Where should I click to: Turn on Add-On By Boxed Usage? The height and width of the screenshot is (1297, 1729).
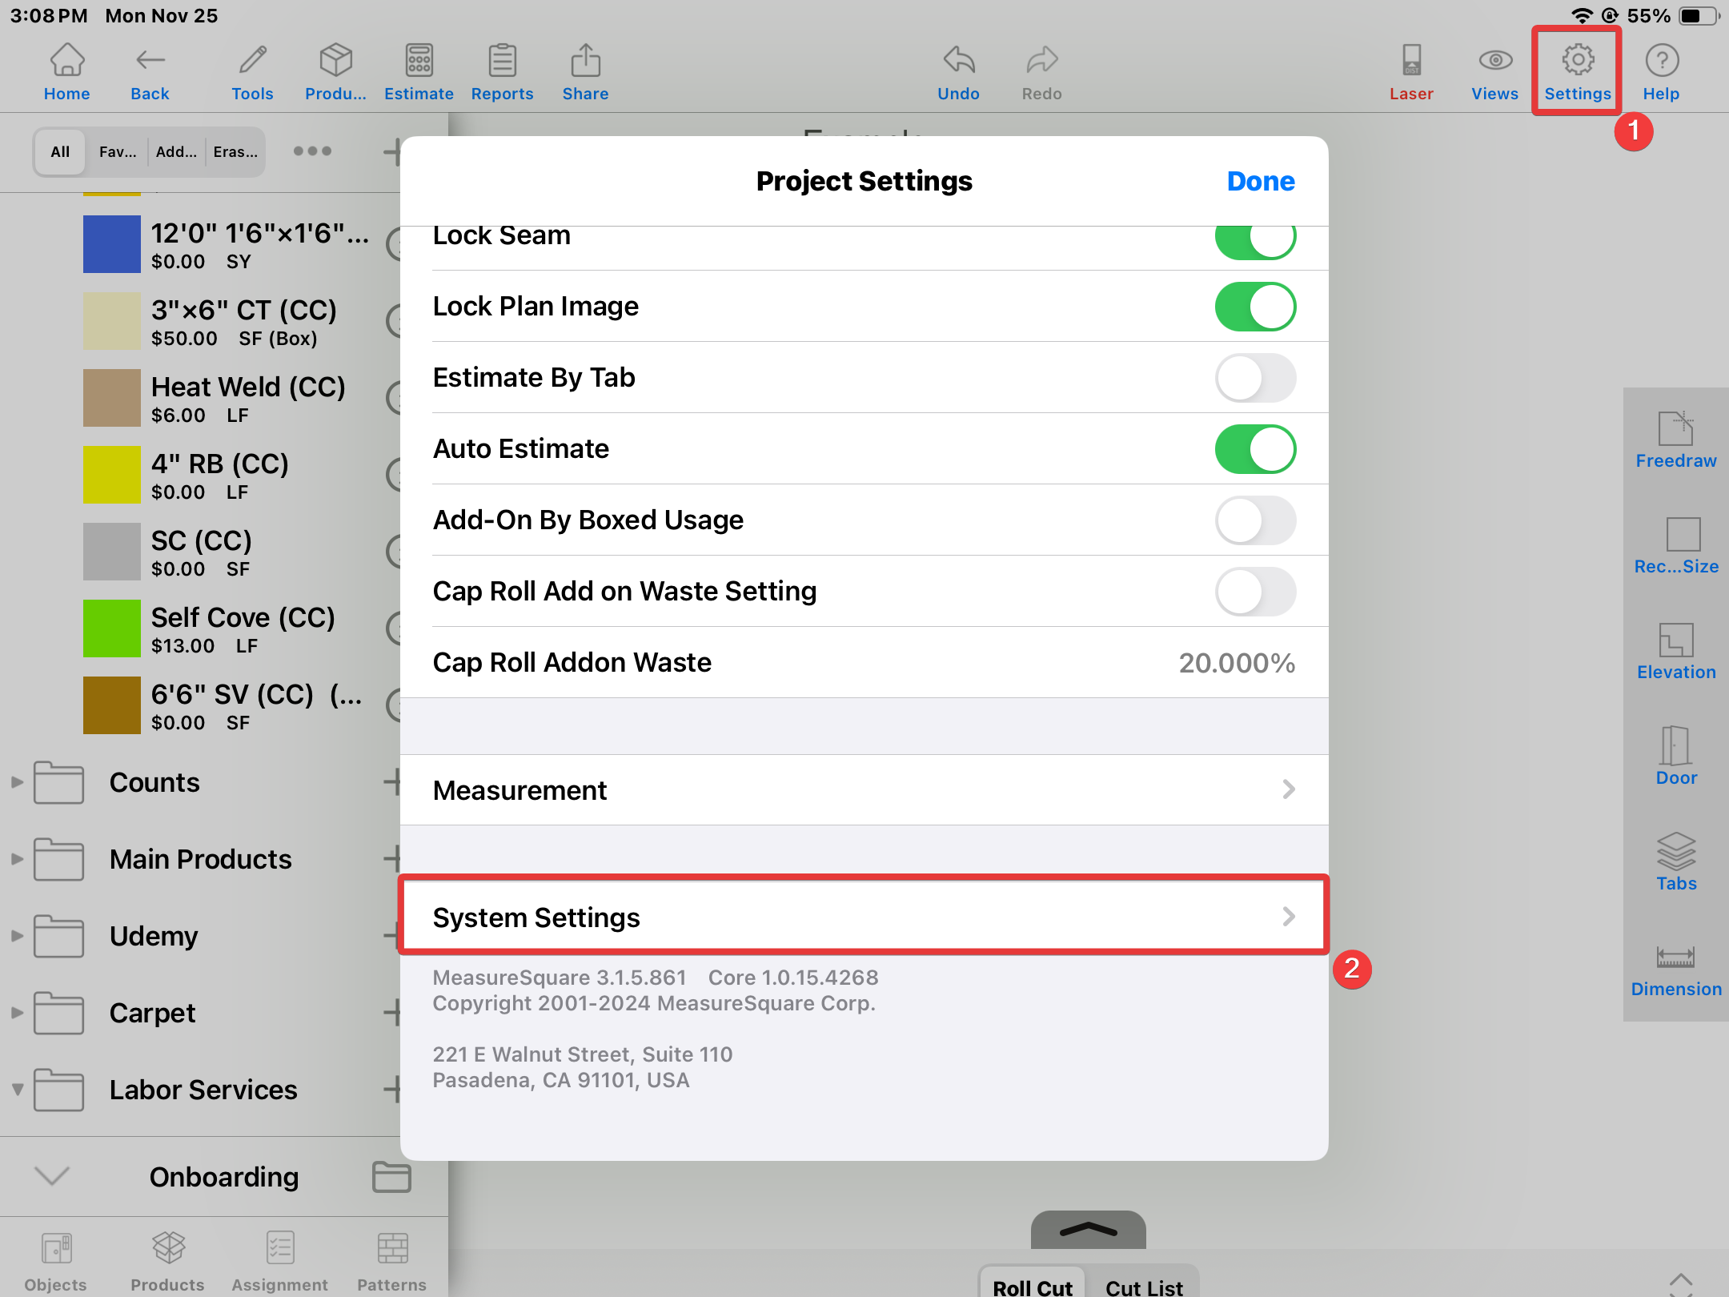point(1254,520)
